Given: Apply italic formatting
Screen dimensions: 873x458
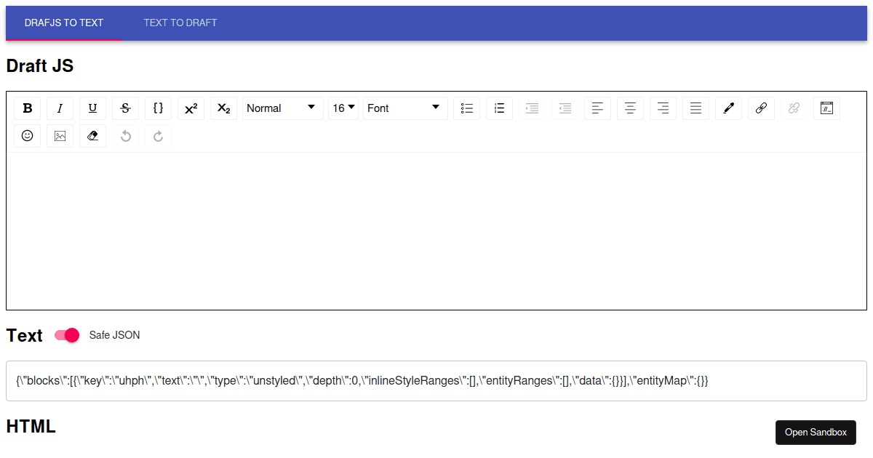Looking at the screenshot, I should pos(60,108).
